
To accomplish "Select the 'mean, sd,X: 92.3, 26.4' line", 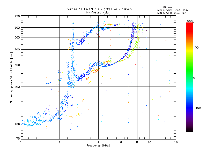I will tap(172, 13).
